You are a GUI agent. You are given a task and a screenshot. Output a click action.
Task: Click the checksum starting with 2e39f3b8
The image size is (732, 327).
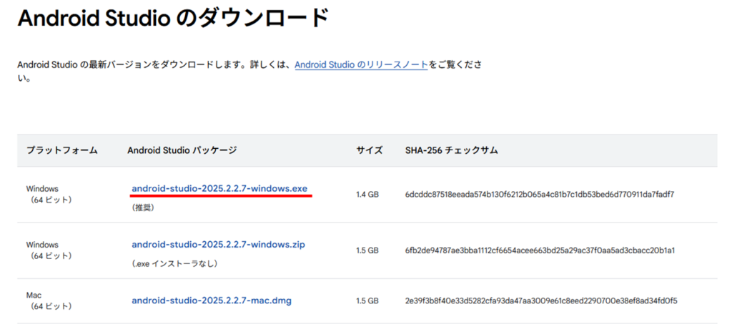(541, 301)
